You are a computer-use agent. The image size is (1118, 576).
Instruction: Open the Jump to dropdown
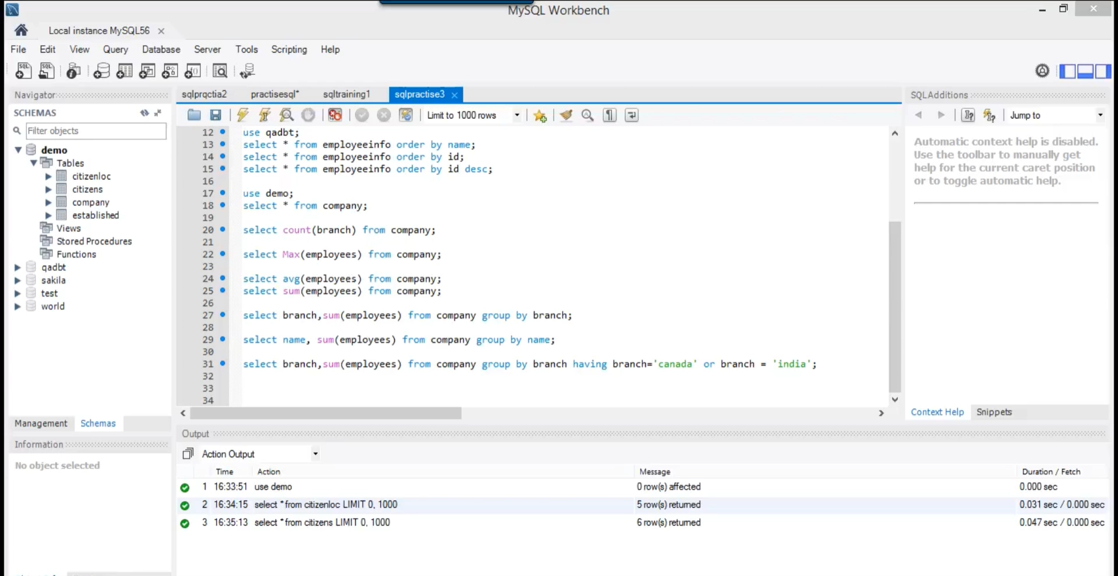coord(1100,115)
